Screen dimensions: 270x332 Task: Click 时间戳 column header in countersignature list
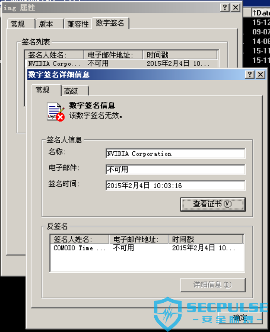206,239
